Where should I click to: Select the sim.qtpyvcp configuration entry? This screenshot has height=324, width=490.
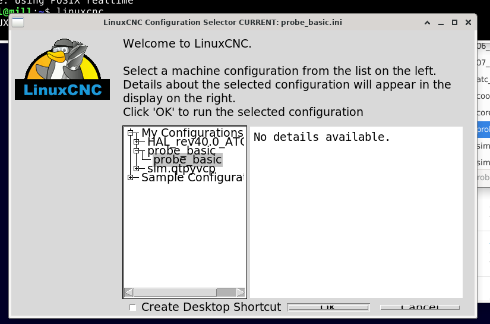[181, 168]
